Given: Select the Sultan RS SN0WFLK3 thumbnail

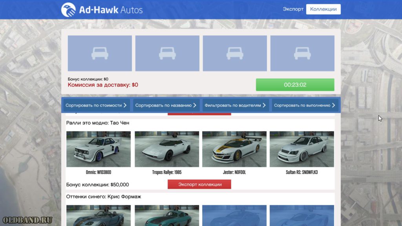Looking at the screenshot, I should [302, 149].
